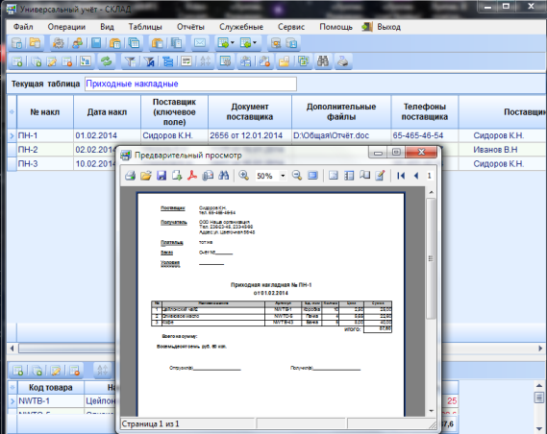Click the envelope mail icon

coord(200,43)
